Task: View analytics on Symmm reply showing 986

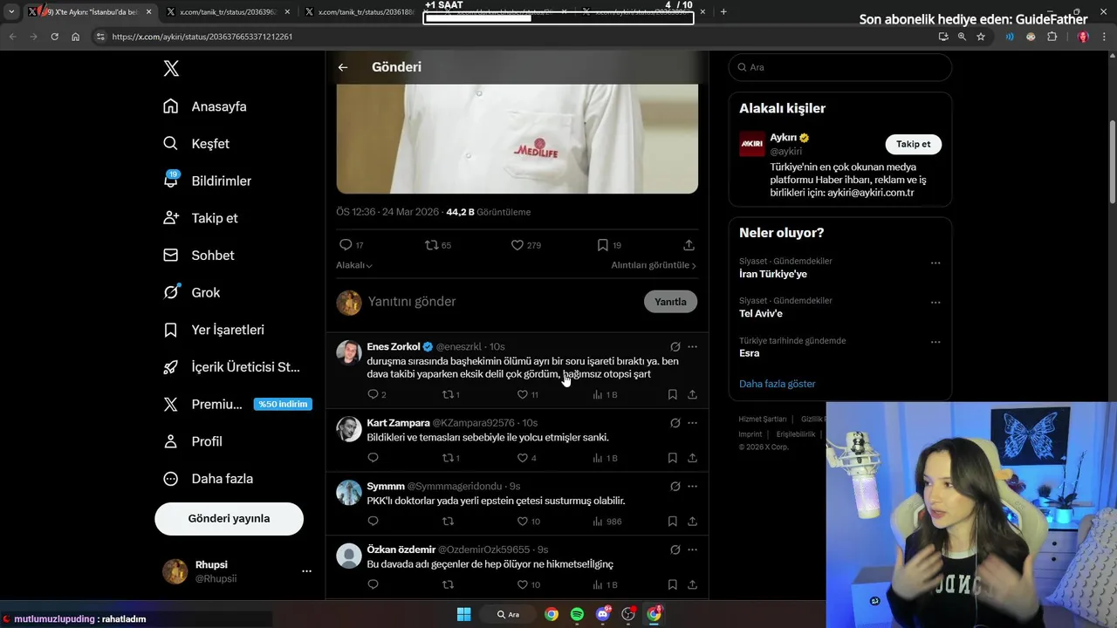Action: coord(607,522)
